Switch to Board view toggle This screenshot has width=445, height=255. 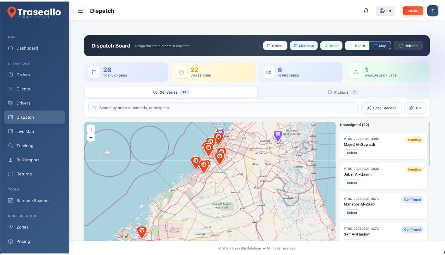(x=357, y=46)
